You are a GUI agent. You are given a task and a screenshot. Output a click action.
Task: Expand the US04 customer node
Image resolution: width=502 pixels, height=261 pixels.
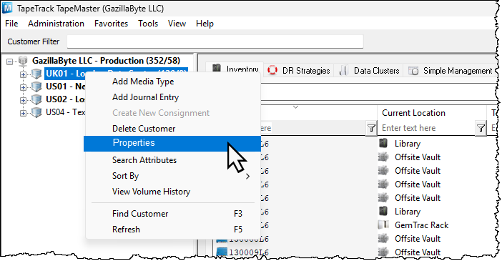pyautogui.click(x=23, y=113)
